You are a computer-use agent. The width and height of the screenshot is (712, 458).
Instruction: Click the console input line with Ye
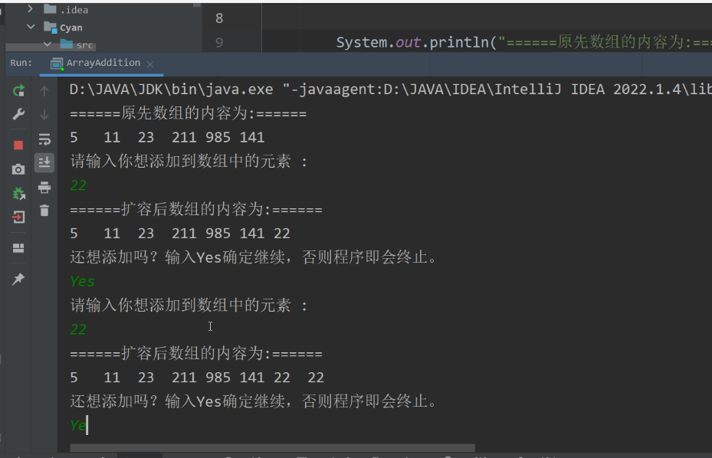pyautogui.click(x=79, y=425)
